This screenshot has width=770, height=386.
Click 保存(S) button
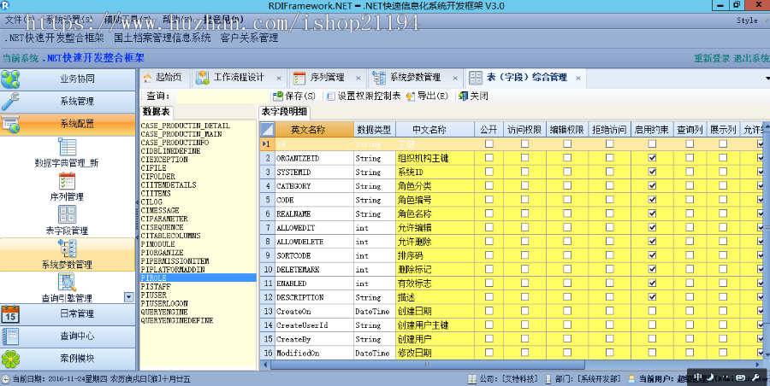(x=294, y=96)
